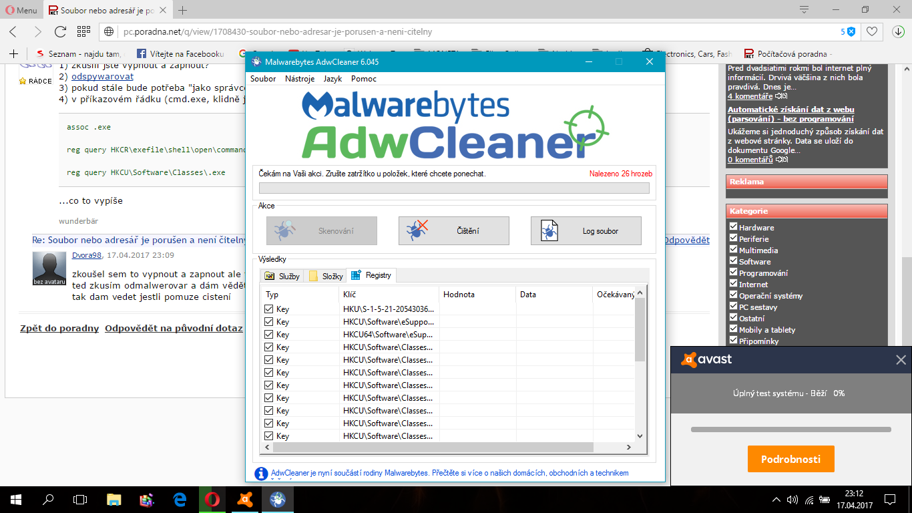Open the 4 komentáře link
912x513 pixels.
(x=750, y=96)
